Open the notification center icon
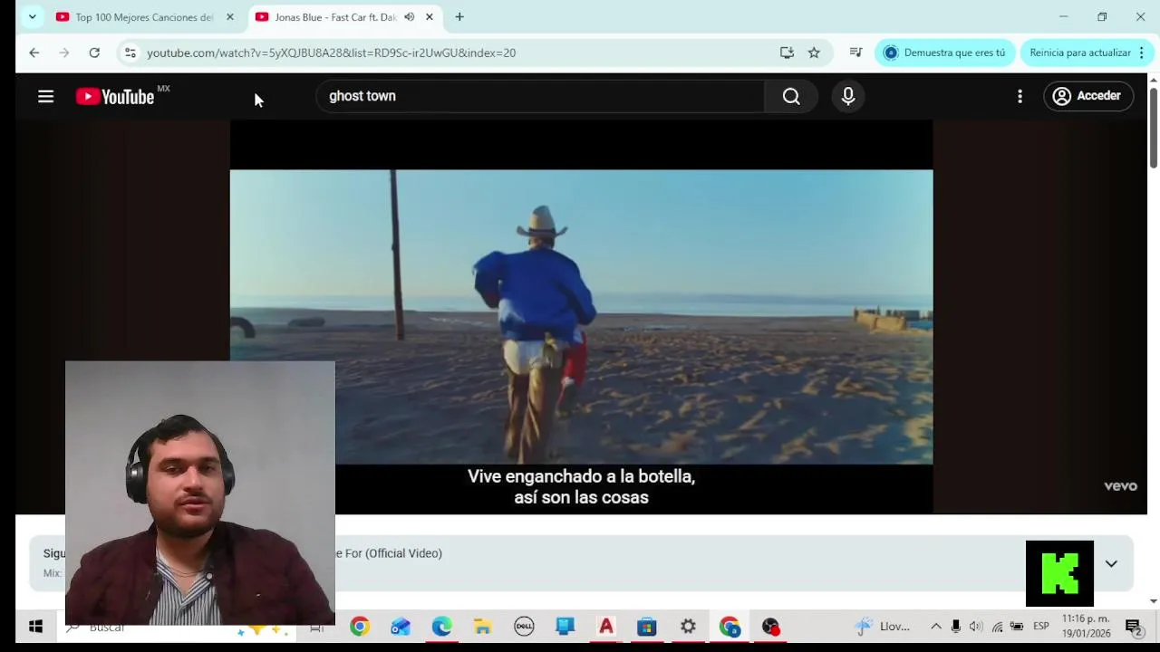This screenshot has height=652, width=1160. (x=1134, y=627)
